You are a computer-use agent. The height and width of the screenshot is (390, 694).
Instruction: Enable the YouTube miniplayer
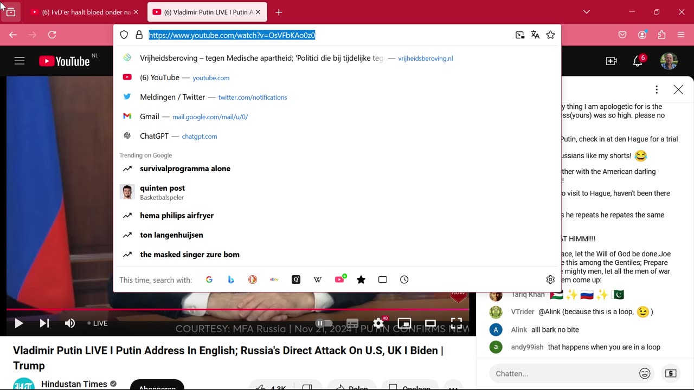[x=404, y=323]
